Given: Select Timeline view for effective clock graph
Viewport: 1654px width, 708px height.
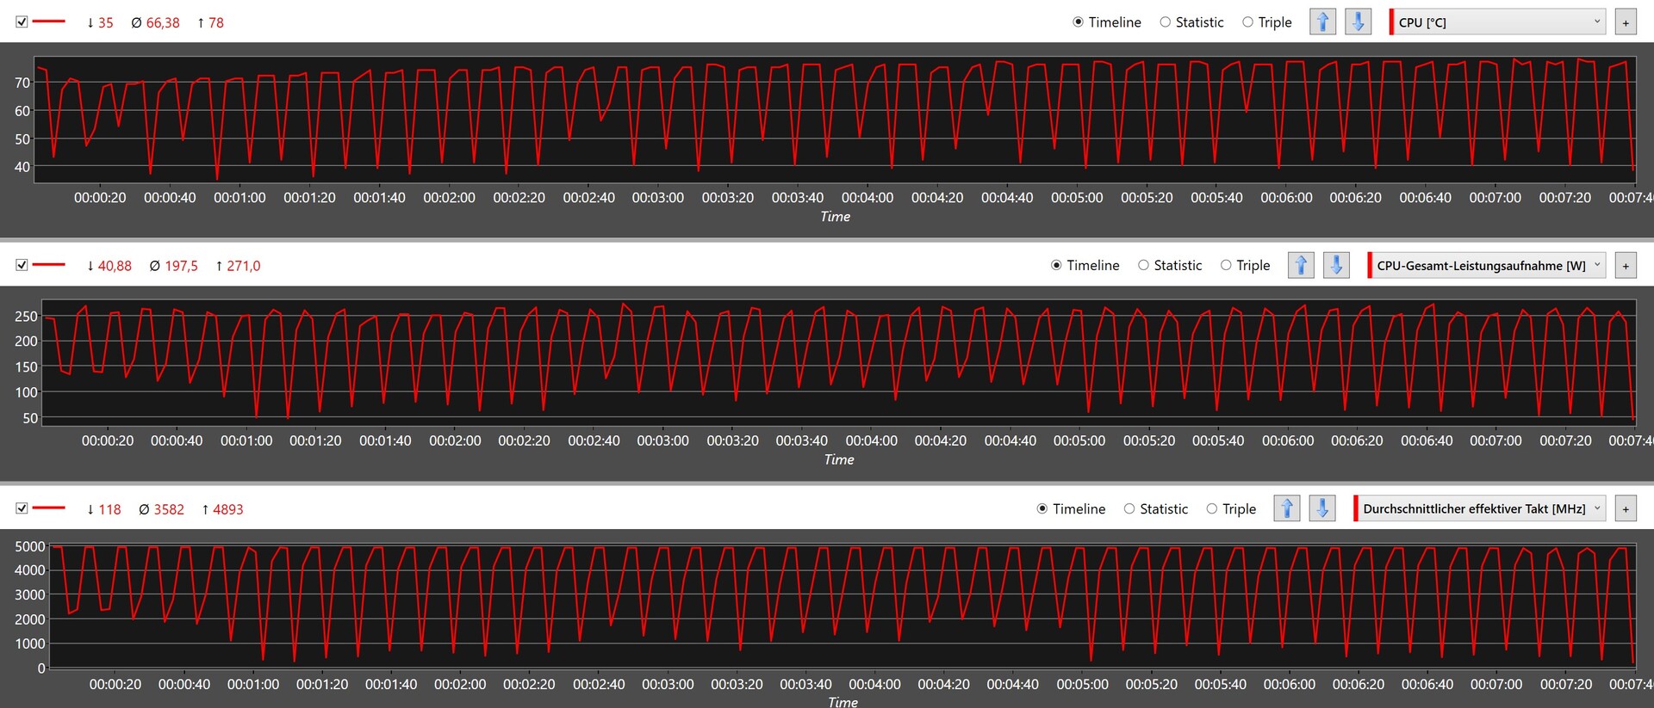Looking at the screenshot, I should tap(1072, 508).
